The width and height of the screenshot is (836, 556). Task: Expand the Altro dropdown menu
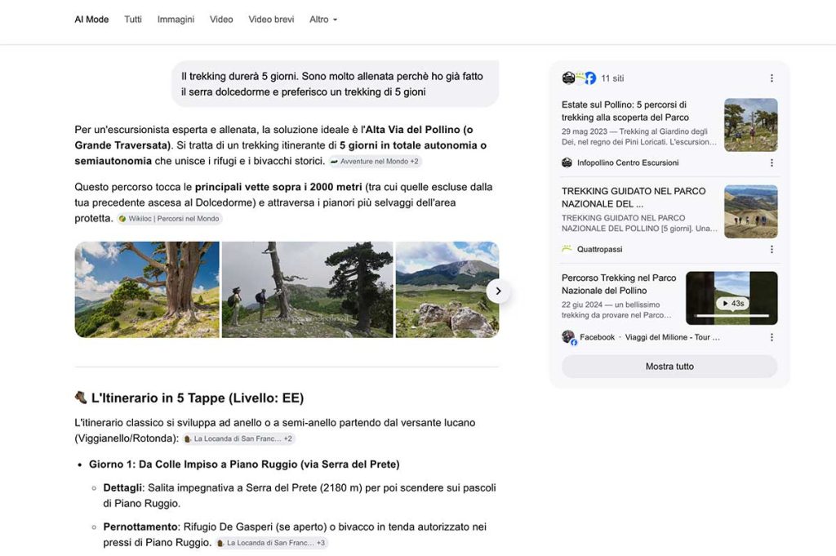[323, 20]
